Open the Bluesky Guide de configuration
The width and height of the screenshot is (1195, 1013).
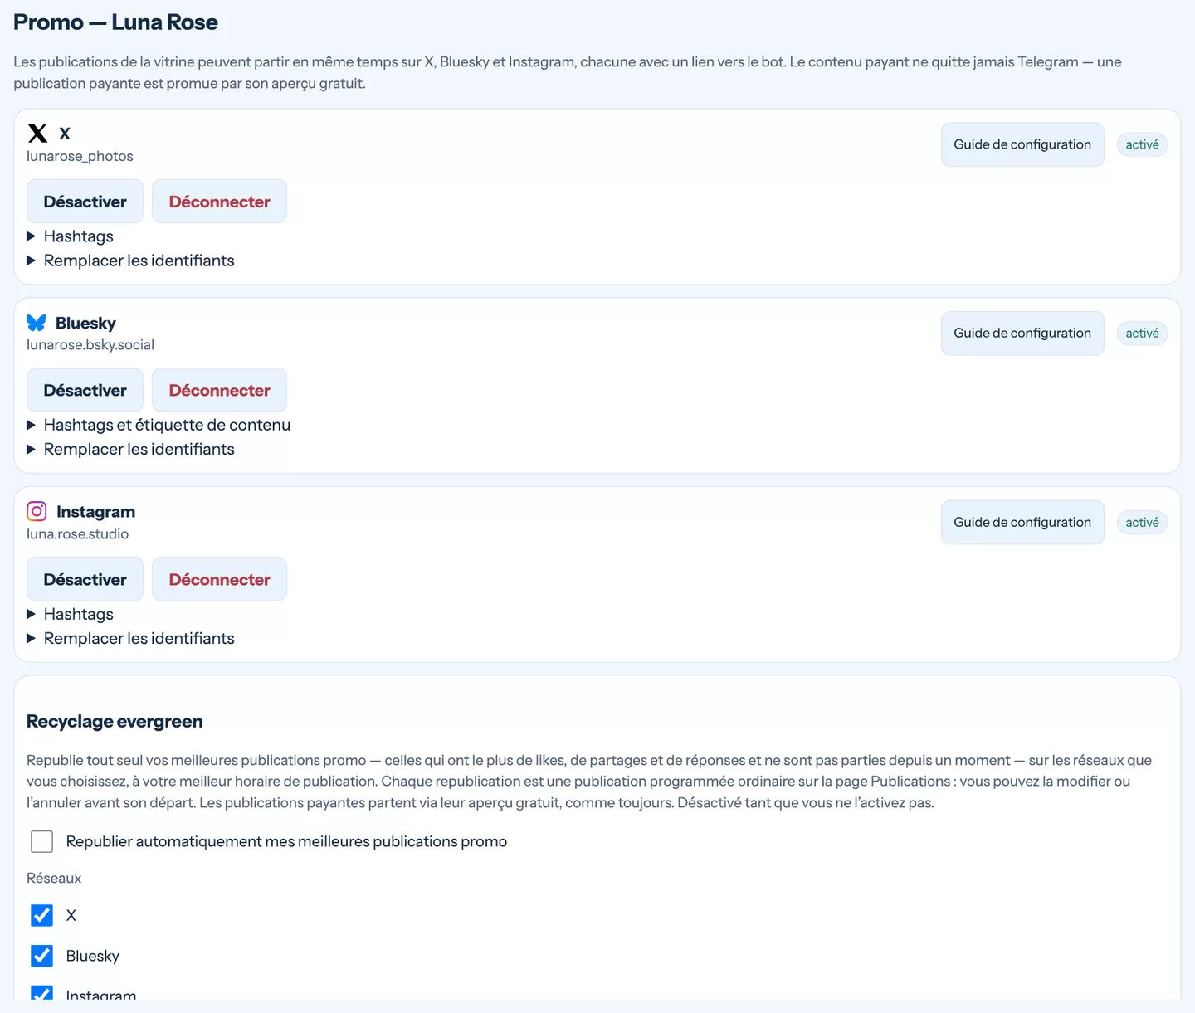click(x=1022, y=333)
